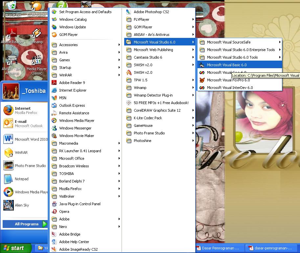Click the Microsoft Visual Basic 6.0 icon

[x=202, y=65]
